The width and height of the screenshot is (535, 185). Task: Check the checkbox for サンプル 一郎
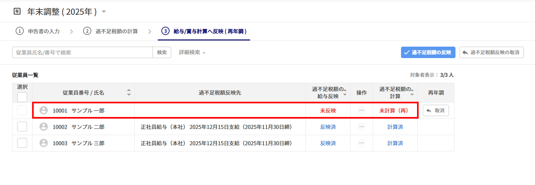click(x=22, y=110)
